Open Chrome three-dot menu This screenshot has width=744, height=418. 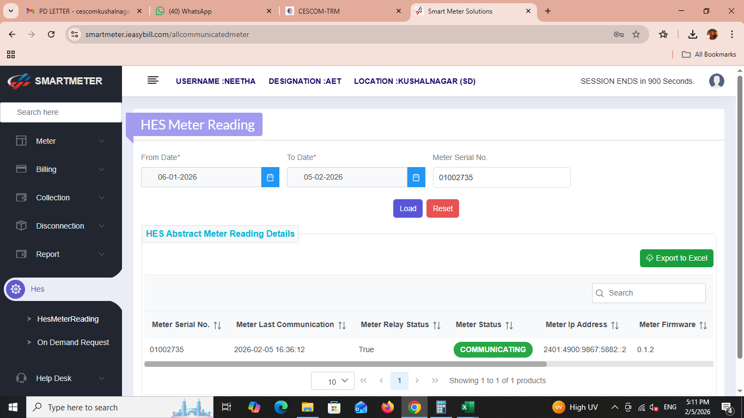tap(731, 34)
